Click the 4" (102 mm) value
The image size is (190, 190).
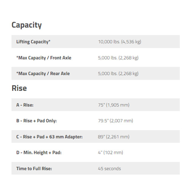tap(111, 152)
